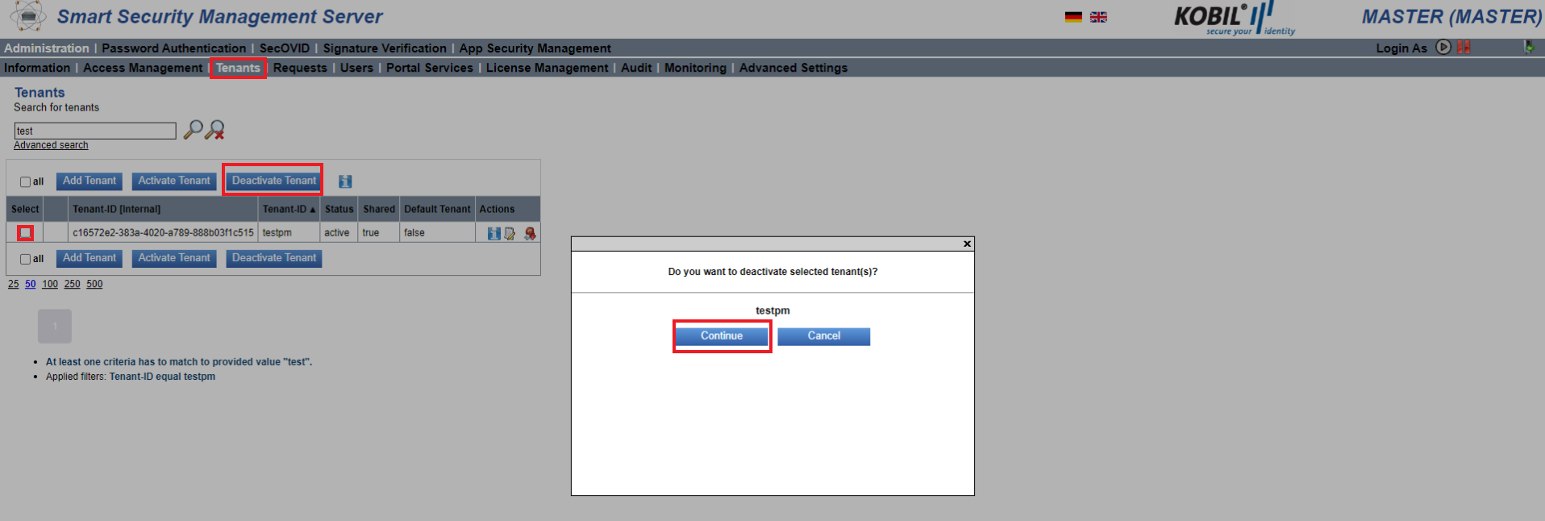Click Cancel in the deactivate dialog

pos(824,336)
